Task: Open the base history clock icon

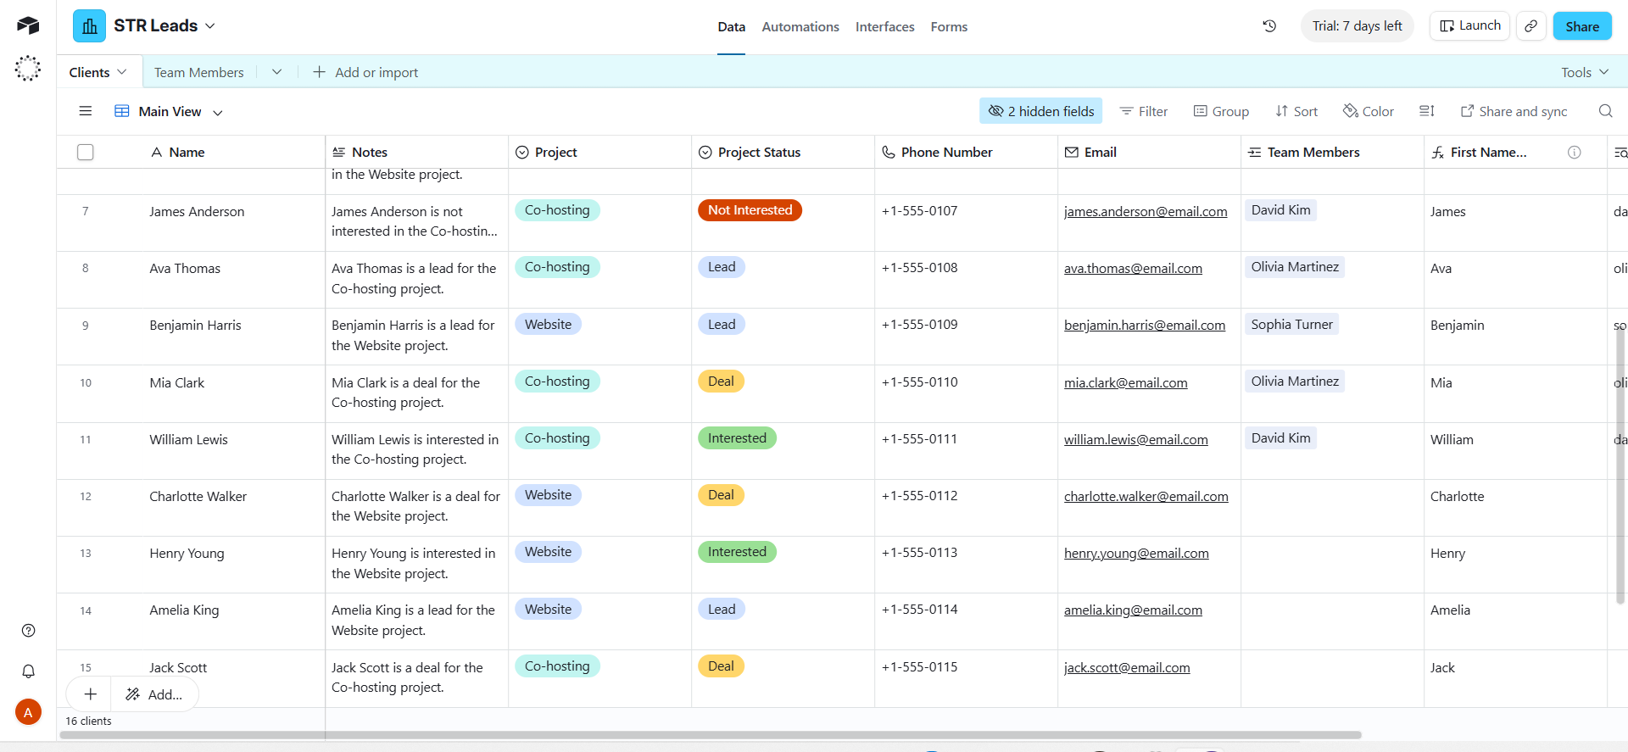Action: [x=1269, y=26]
